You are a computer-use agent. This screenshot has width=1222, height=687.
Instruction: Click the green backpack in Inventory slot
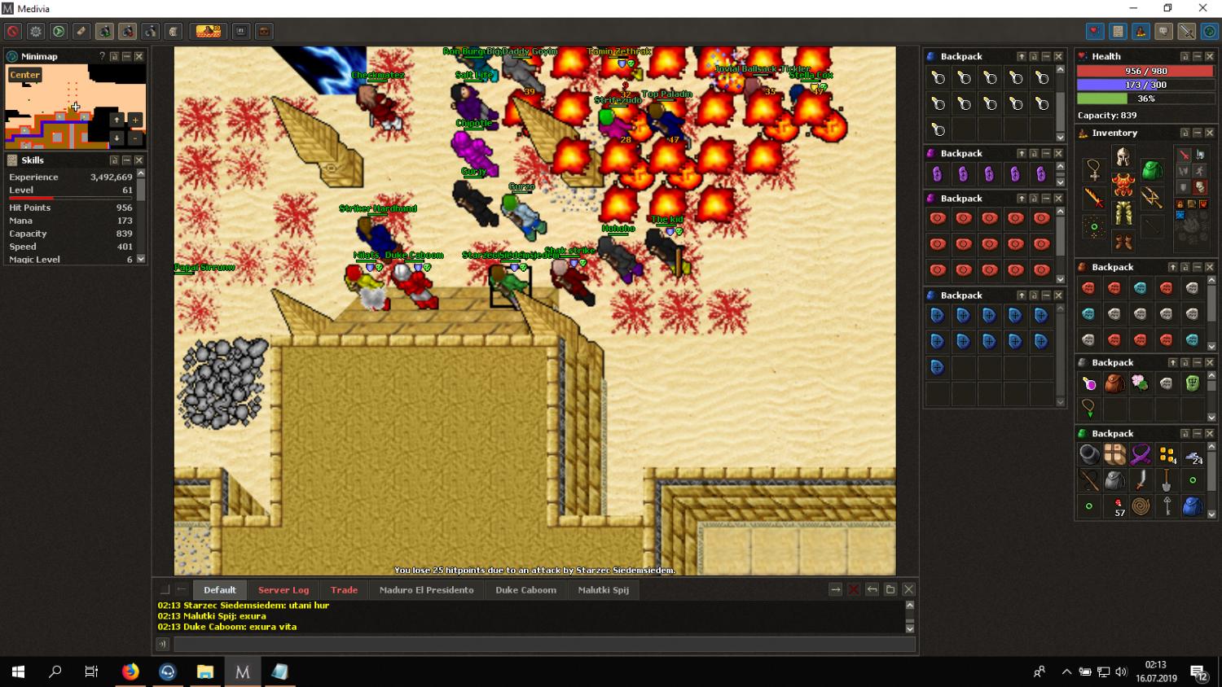(1151, 170)
